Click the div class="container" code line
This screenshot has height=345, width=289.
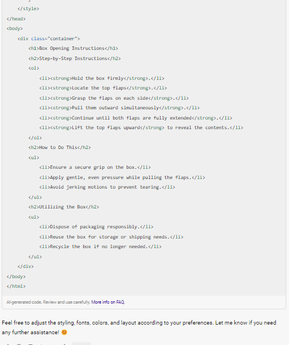tap(49, 39)
